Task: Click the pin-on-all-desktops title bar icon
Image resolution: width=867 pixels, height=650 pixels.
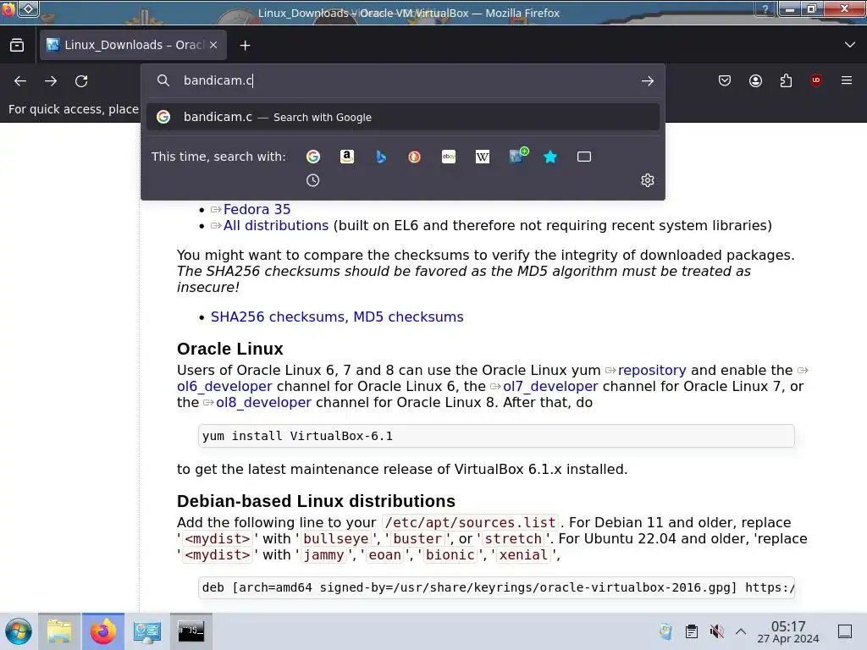Action: [x=28, y=8]
